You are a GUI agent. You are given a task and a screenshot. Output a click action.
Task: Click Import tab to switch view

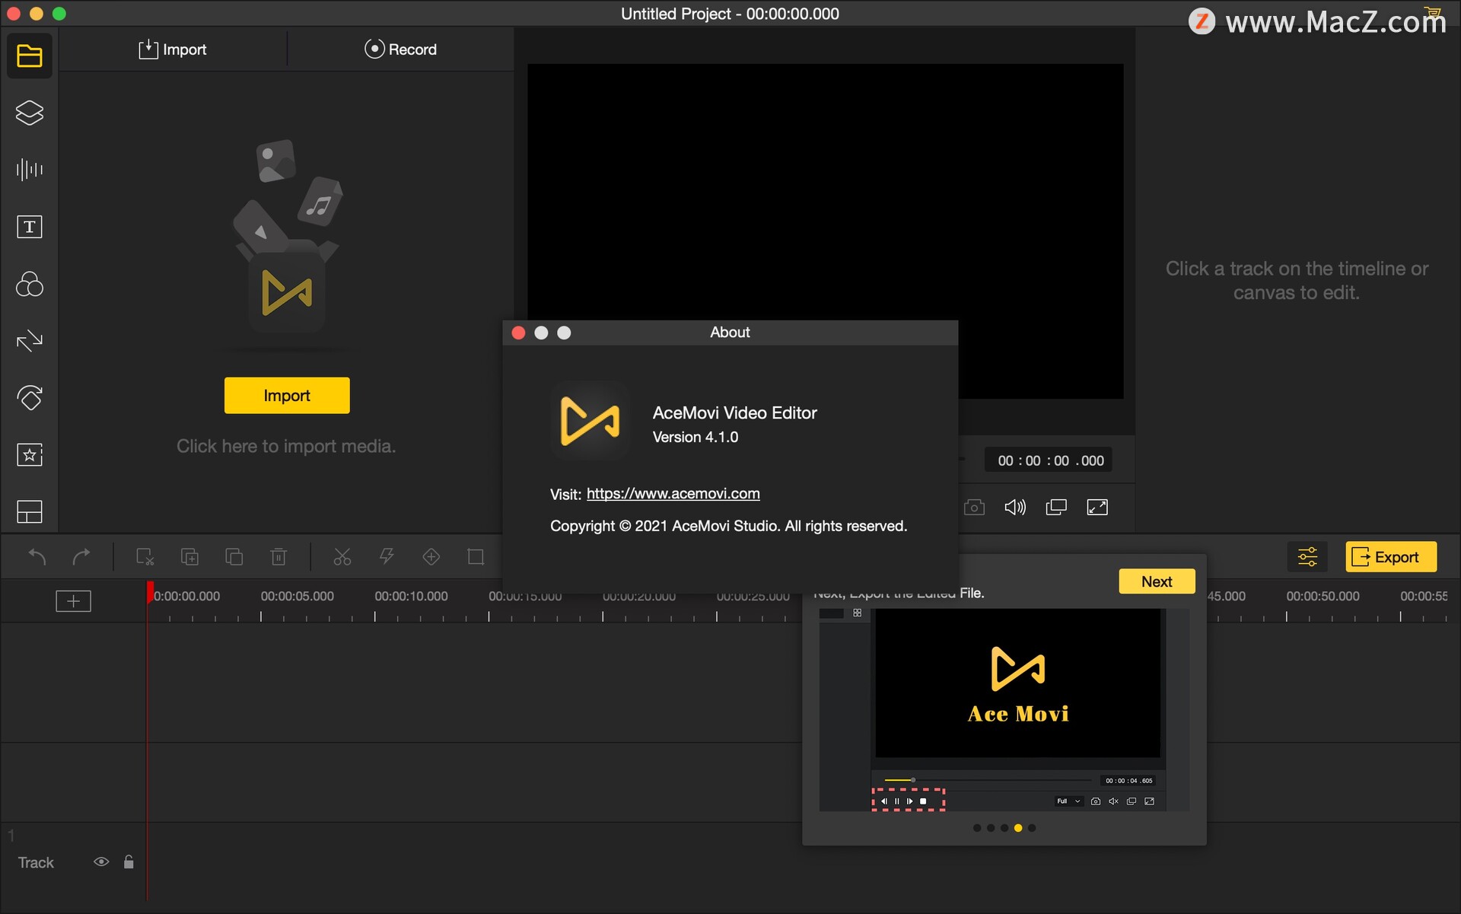tap(171, 49)
